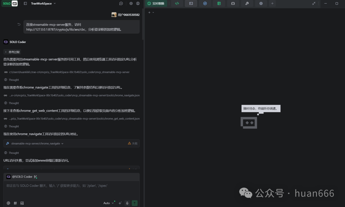Expand the Thought under chrome_navigate.json
The image size is (345, 207).
tap(11, 103)
